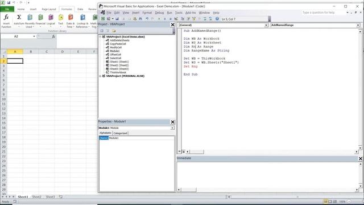
Task: Click Toggle Folders icon in Project panel
Action: coord(114,31)
